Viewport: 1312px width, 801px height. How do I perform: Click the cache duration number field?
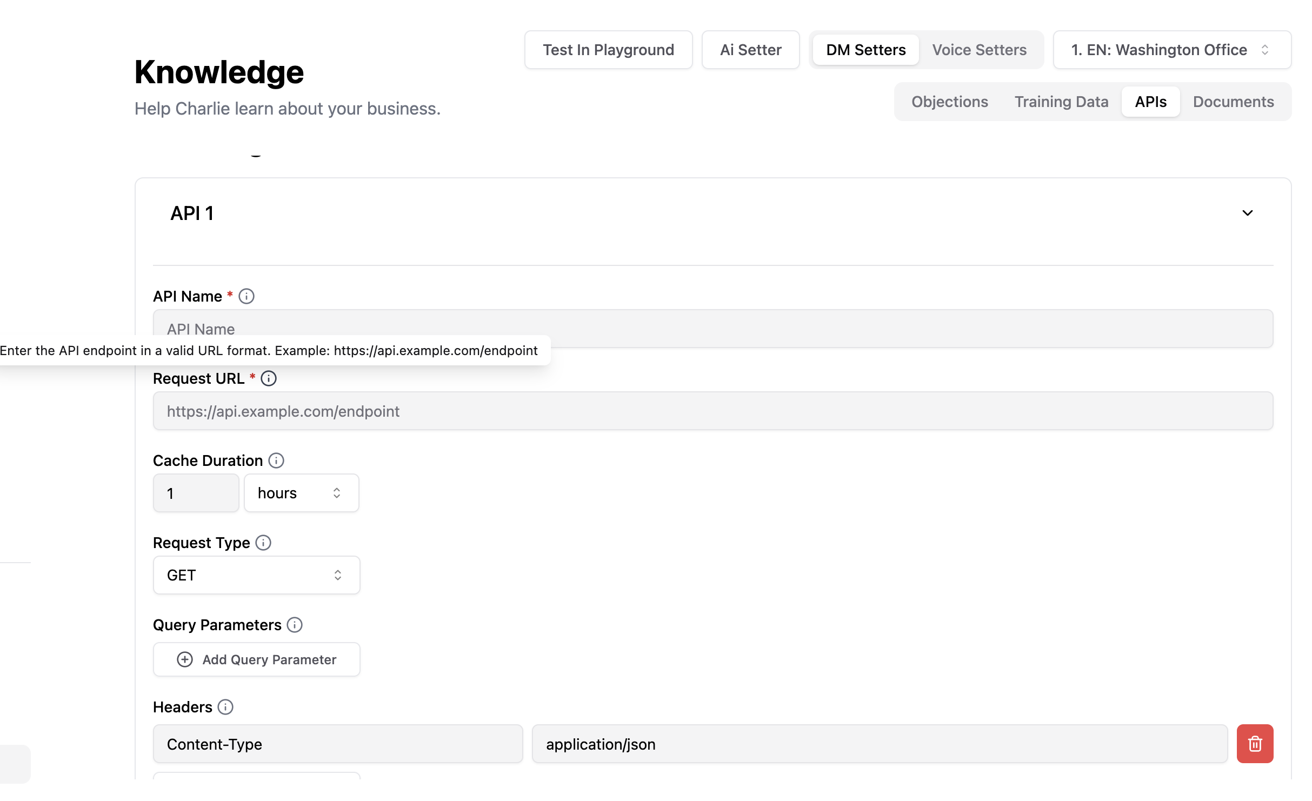[x=196, y=493]
